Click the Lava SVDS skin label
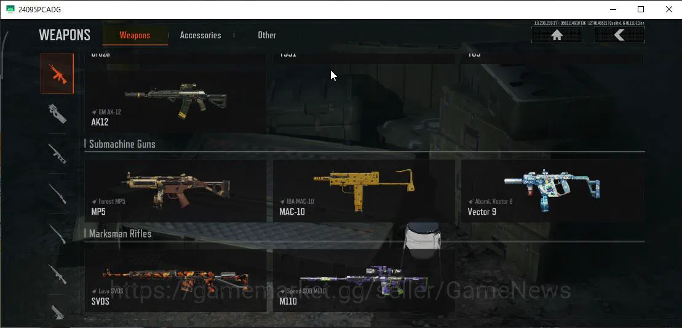The height and width of the screenshot is (328, 682). pos(108,291)
